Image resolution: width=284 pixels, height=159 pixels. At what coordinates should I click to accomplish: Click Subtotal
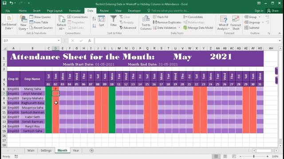click(x=252, y=28)
